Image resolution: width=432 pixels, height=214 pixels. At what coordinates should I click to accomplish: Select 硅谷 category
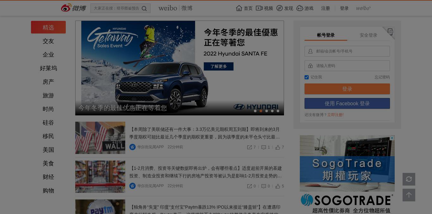[48, 123]
